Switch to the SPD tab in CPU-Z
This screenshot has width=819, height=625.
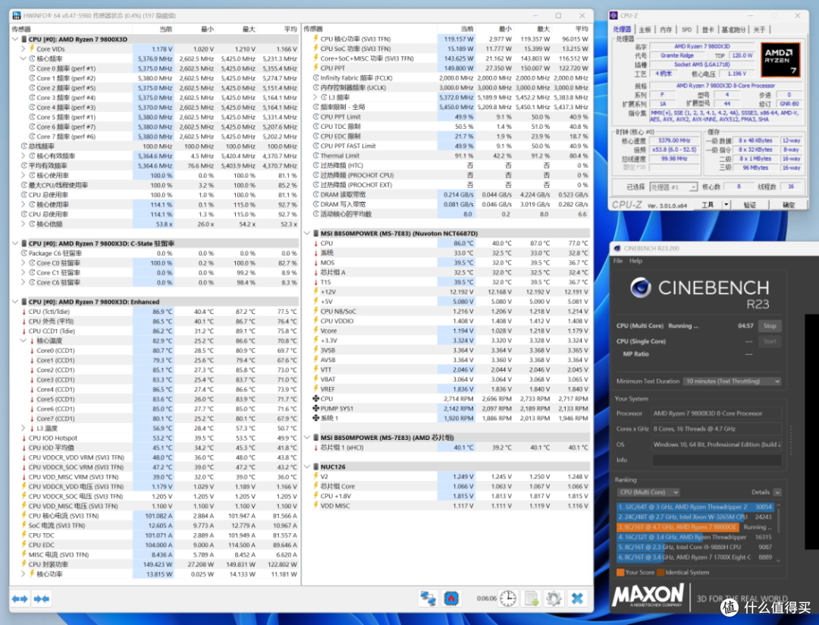click(686, 30)
